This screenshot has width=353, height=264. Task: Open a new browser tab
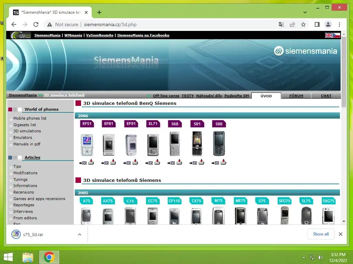point(99,12)
